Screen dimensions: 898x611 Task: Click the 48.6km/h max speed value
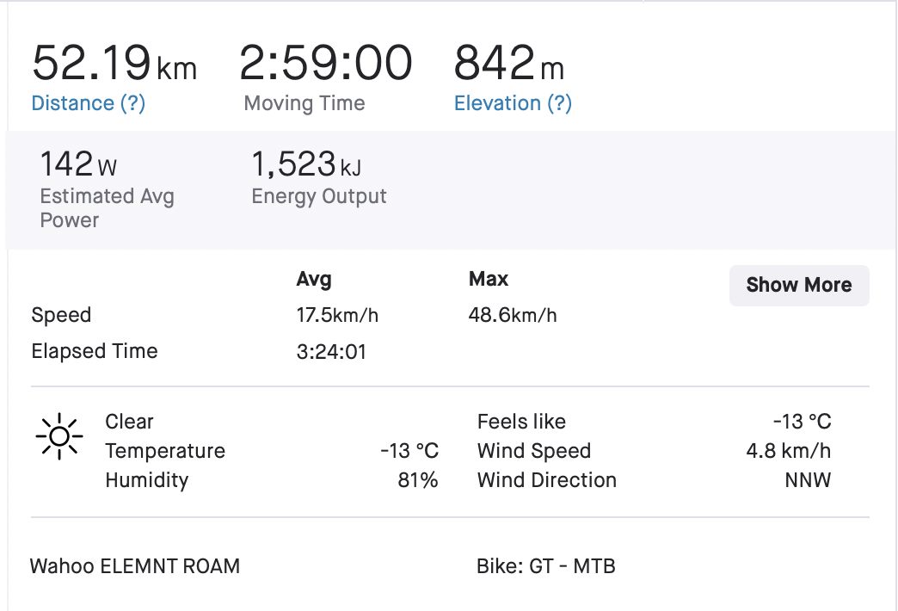[x=513, y=315]
